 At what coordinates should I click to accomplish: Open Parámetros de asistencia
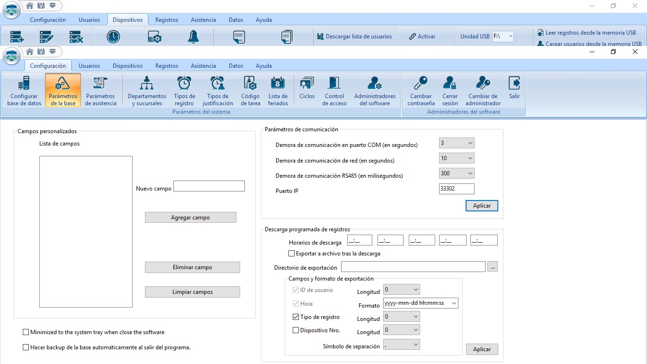pos(100,91)
